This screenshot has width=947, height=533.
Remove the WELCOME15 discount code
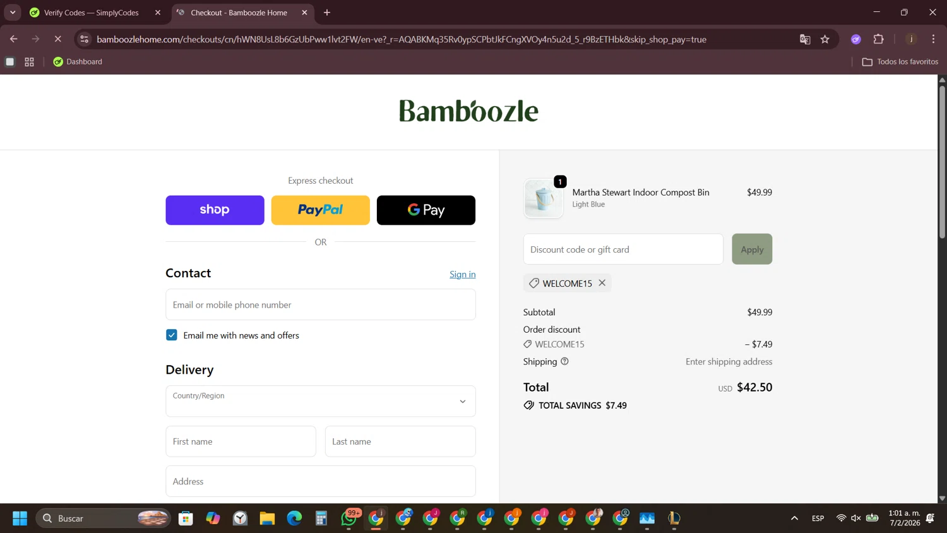click(602, 283)
